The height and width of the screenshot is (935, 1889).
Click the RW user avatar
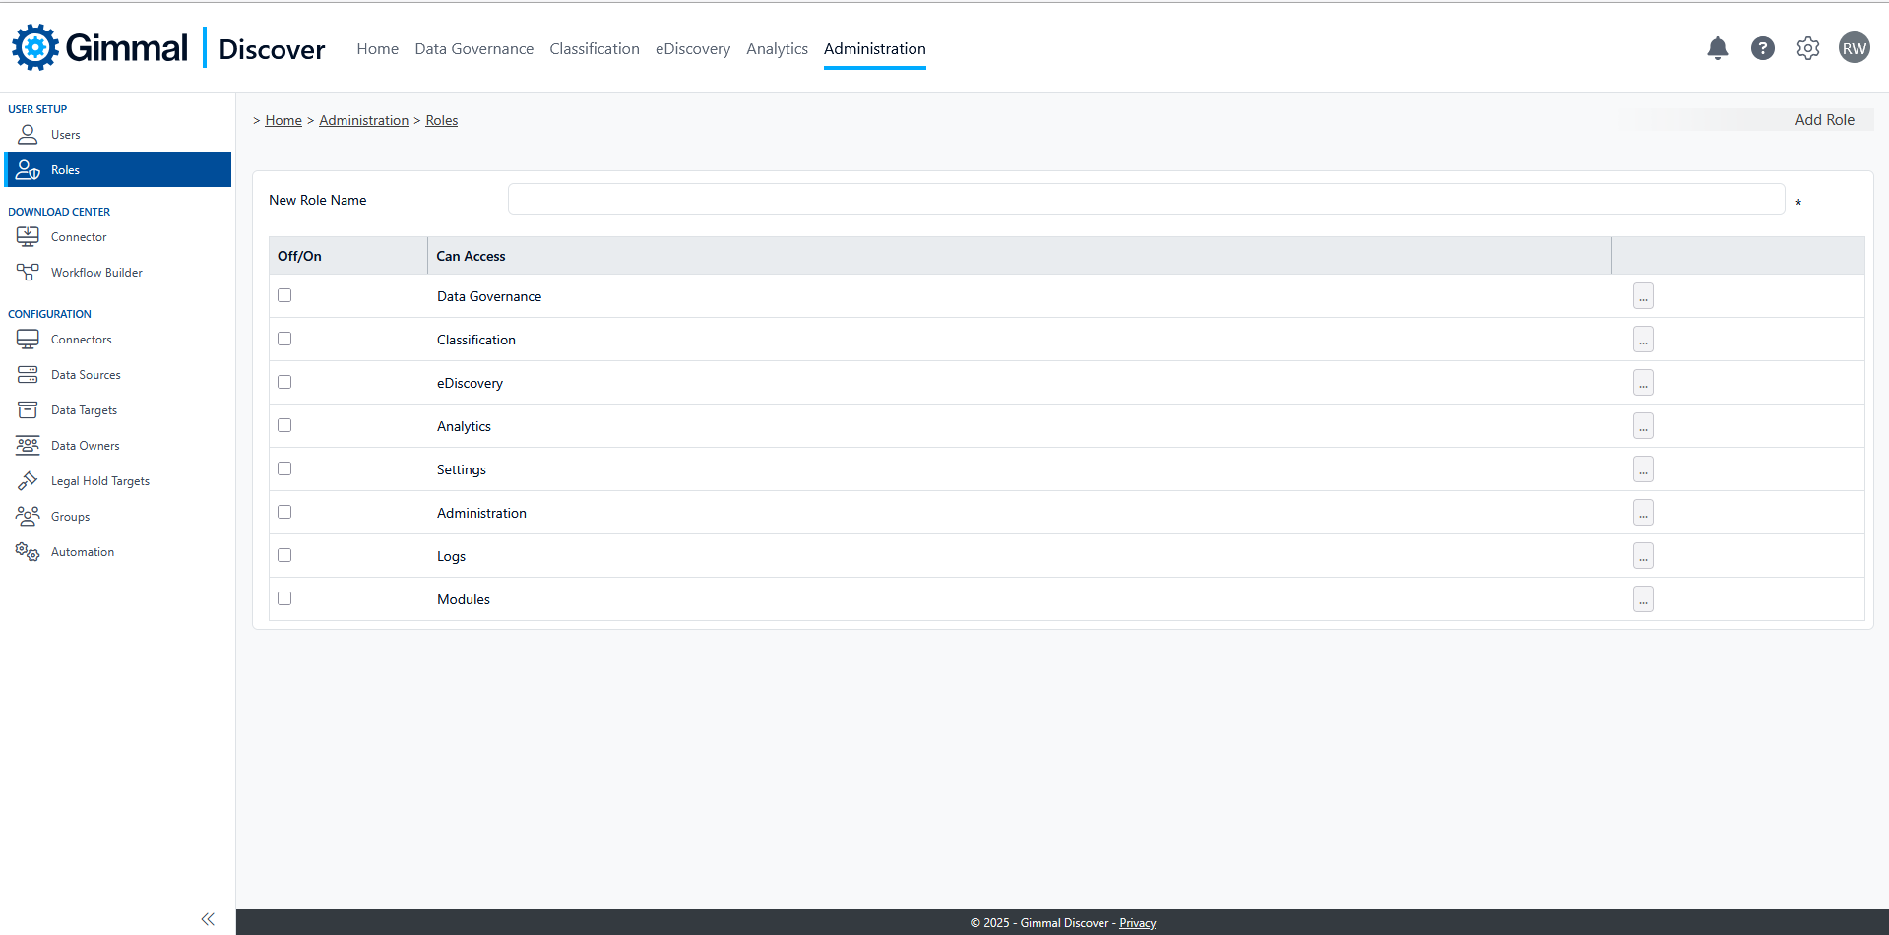[1854, 48]
